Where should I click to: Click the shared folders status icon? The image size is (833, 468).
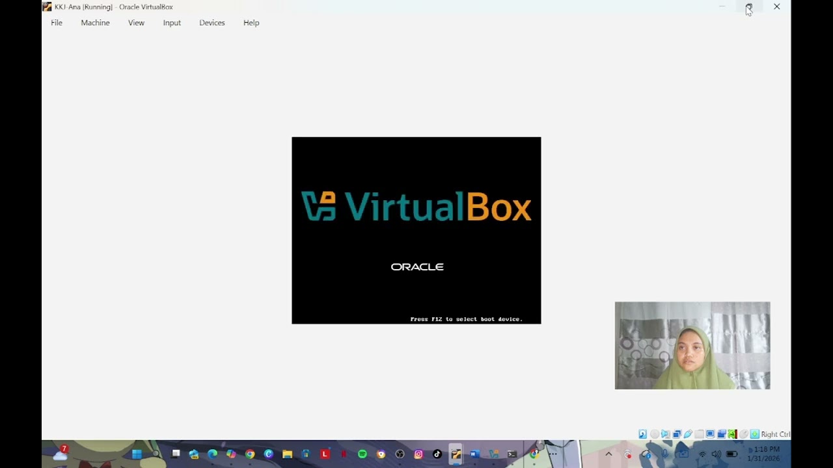[699, 434]
